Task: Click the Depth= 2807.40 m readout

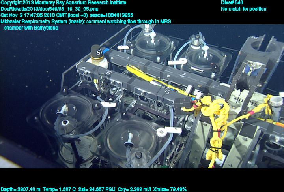Action: coord(20,189)
